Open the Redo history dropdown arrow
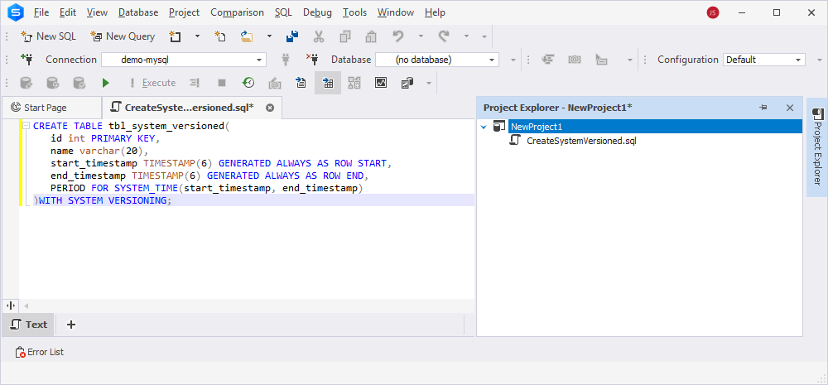Screen dimensions: 828x385 (x=466, y=36)
